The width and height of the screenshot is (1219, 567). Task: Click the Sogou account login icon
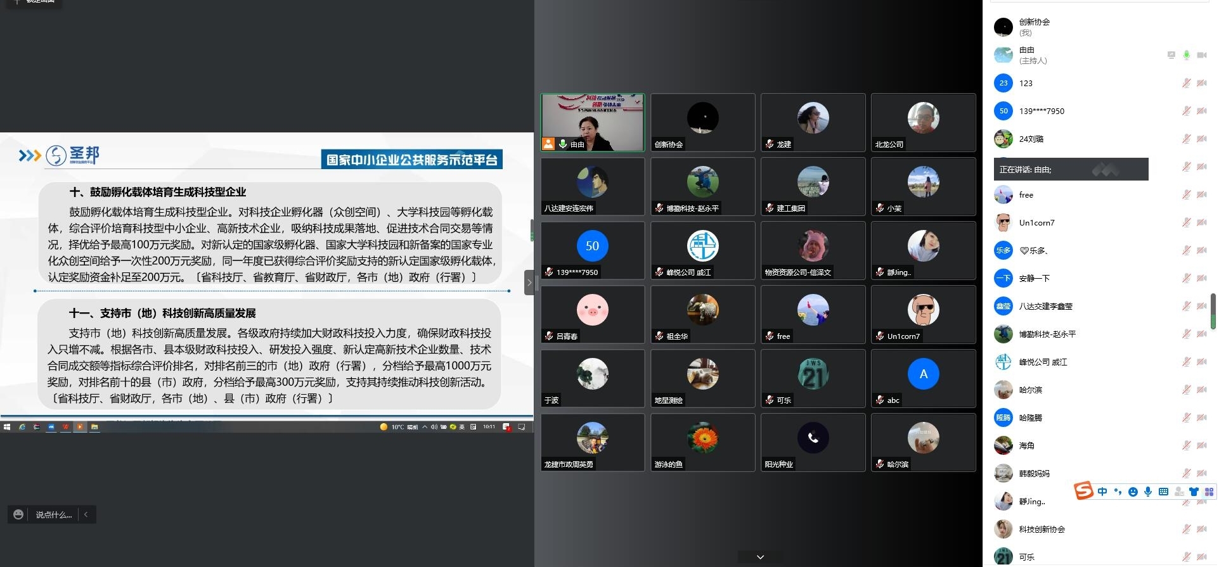1179,492
